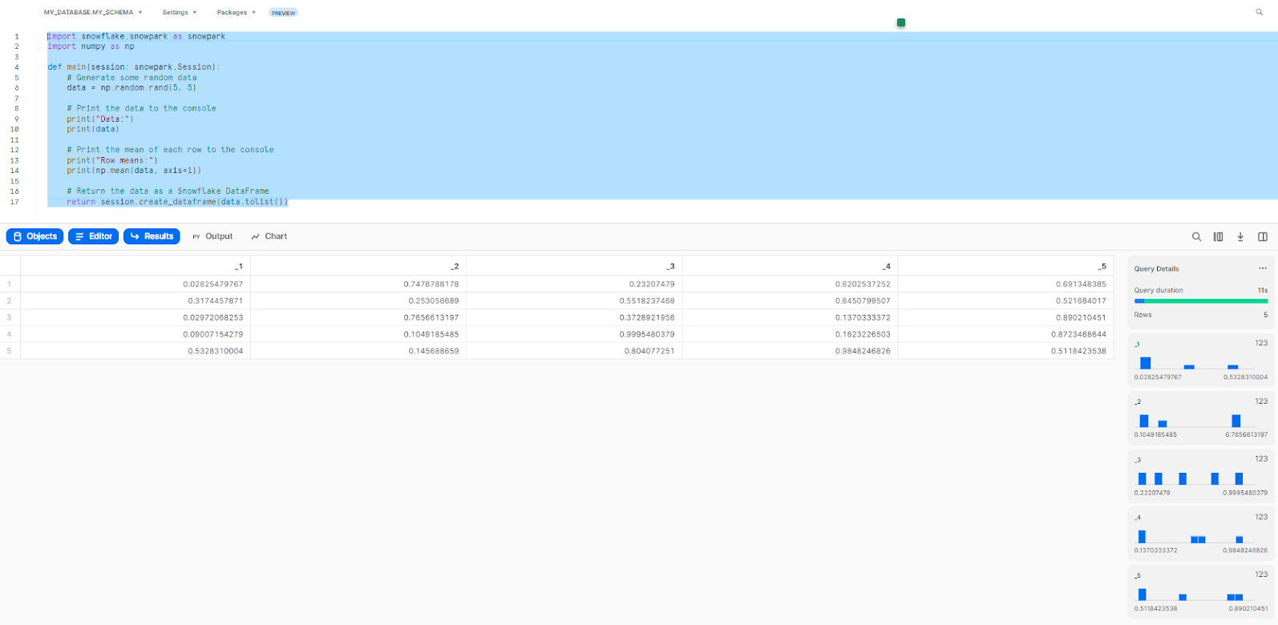This screenshot has height=625, width=1278.
Task: Click cell value 0.6202537252
Action: [x=863, y=284]
